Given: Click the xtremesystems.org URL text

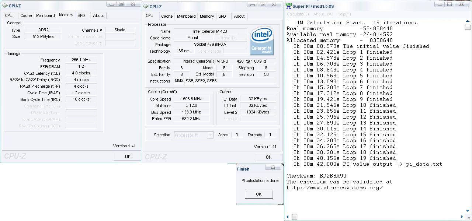Looking at the screenshot, I should click(335, 187).
